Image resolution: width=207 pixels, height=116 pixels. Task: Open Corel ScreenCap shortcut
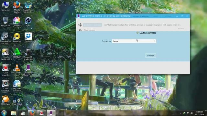pos(5,70)
